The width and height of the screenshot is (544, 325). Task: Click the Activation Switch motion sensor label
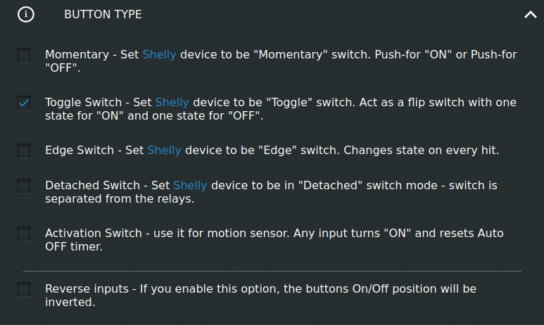274,240
